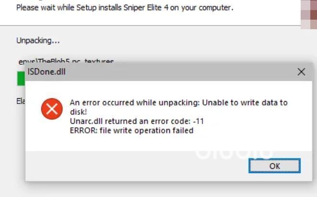Image resolution: width=317 pixels, height=197 pixels.
Task: Click the partially hidden elapsed time label
Action: coord(21,101)
